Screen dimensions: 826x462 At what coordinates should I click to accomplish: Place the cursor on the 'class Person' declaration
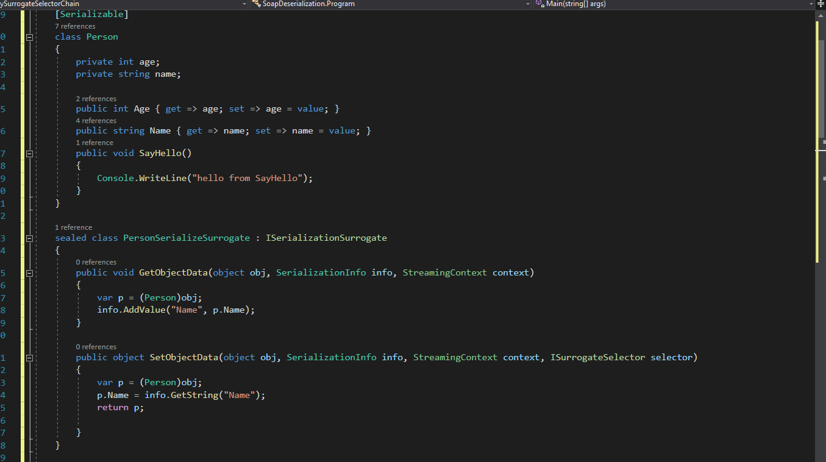pos(87,37)
